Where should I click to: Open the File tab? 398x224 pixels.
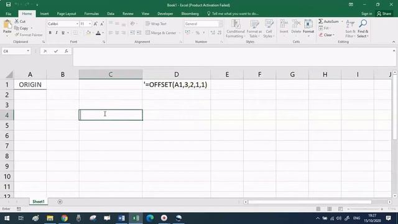8,14
